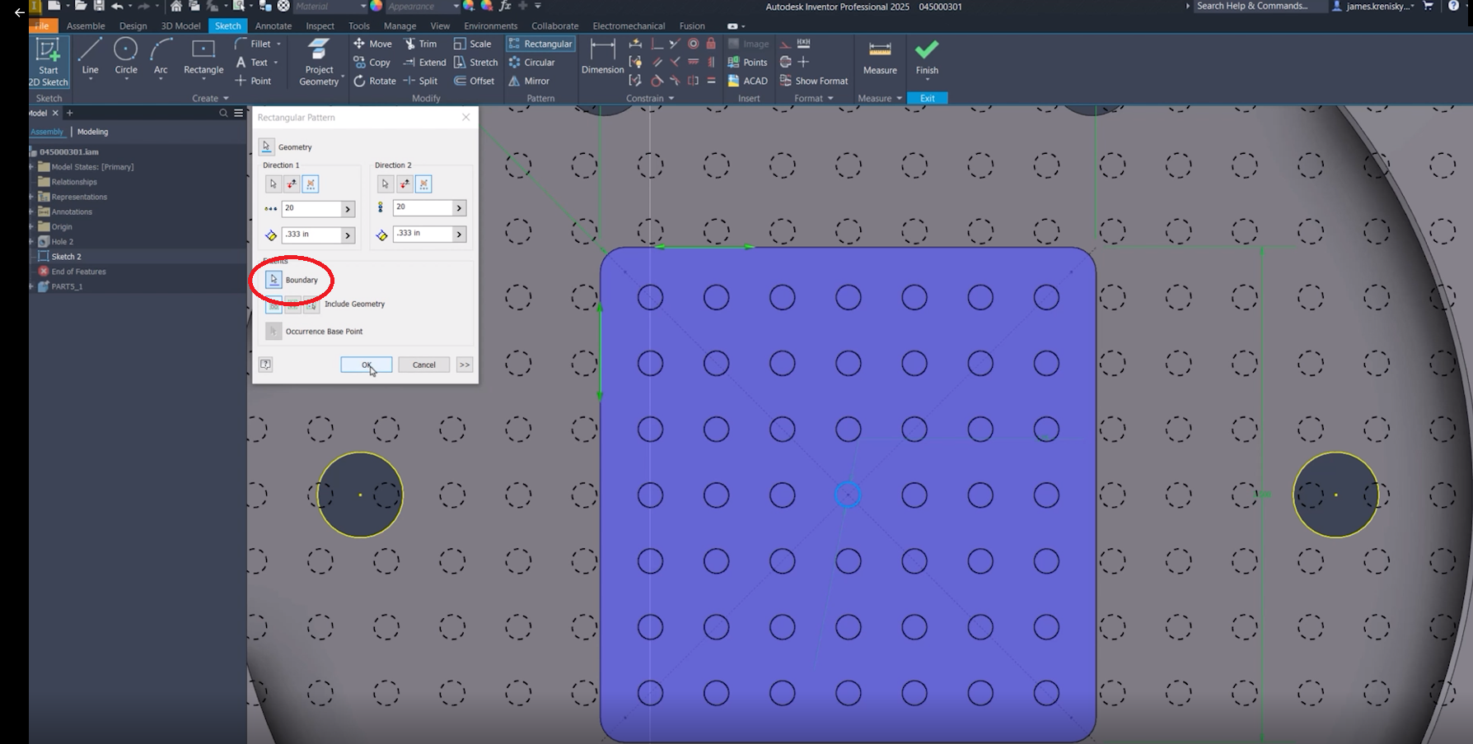Screen dimensions: 1473x744
Task: Open the Manage ribbon tab
Action: [x=400, y=26]
